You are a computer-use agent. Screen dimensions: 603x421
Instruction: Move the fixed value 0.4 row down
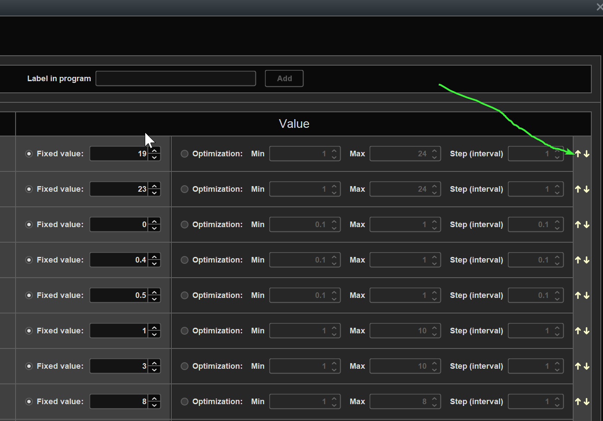(x=587, y=260)
